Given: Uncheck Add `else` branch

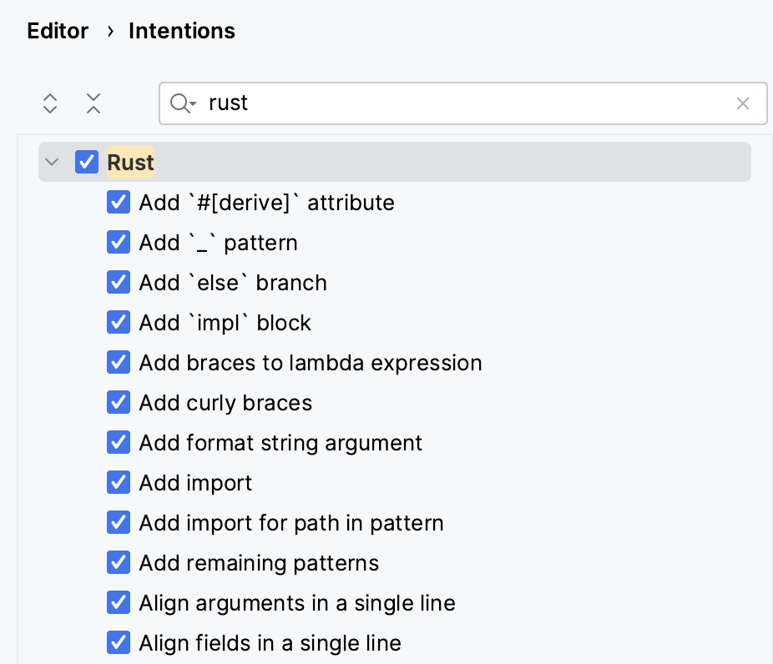Looking at the screenshot, I should [x=119, y=283].
